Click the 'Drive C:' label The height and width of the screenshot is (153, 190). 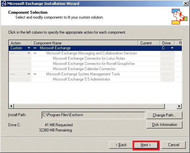coord(14,125)
